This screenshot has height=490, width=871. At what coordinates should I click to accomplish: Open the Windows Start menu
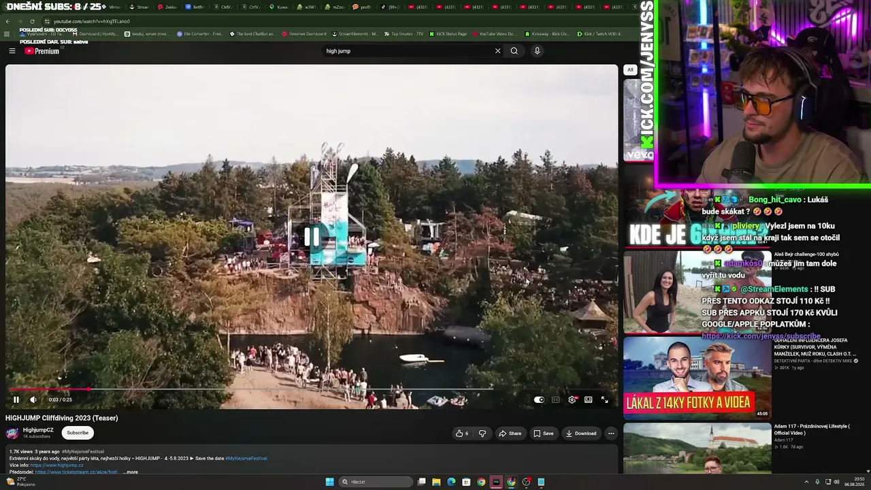329,482
